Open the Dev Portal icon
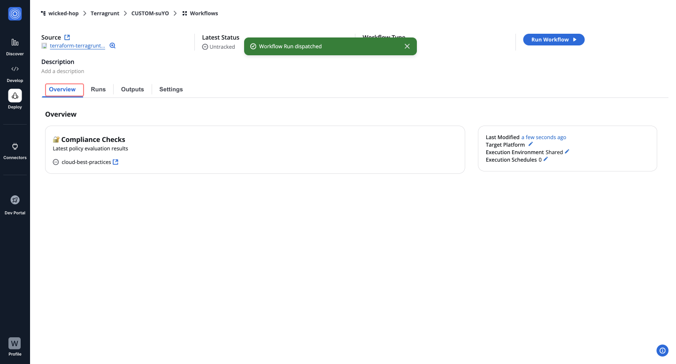This screenshot has width=676, height=364. 15,200
